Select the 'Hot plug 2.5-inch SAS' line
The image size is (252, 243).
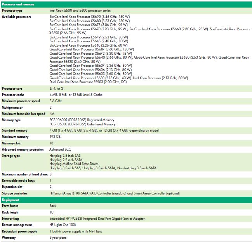(65, 156)
